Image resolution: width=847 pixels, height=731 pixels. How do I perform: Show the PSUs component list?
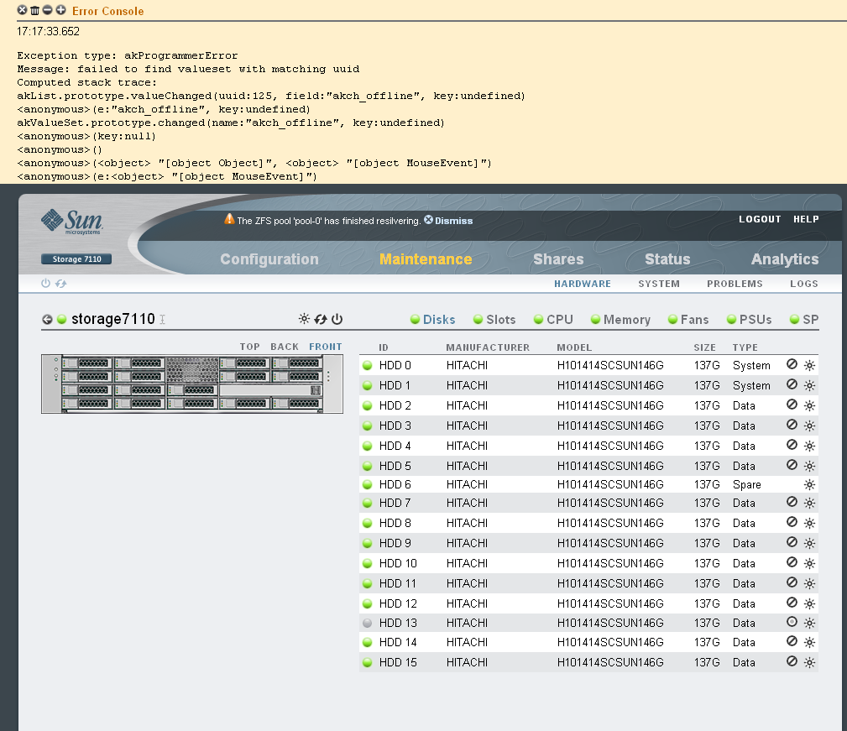coord(750,320)
